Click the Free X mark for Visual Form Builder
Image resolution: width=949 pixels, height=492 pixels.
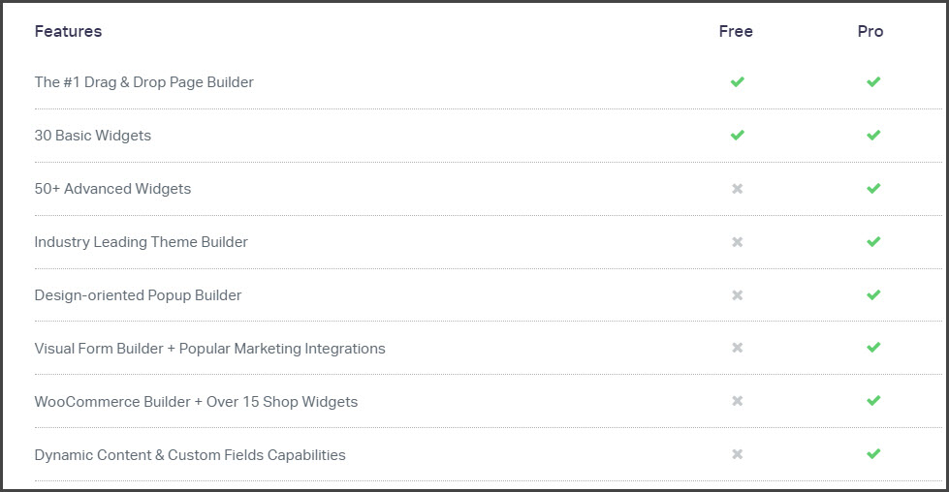pyautogui.click(x=737, y=348)
